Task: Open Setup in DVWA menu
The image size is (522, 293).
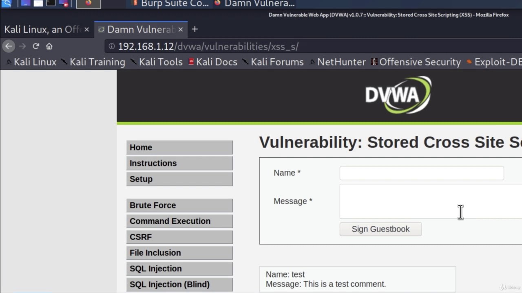Action: click(179, 179)
